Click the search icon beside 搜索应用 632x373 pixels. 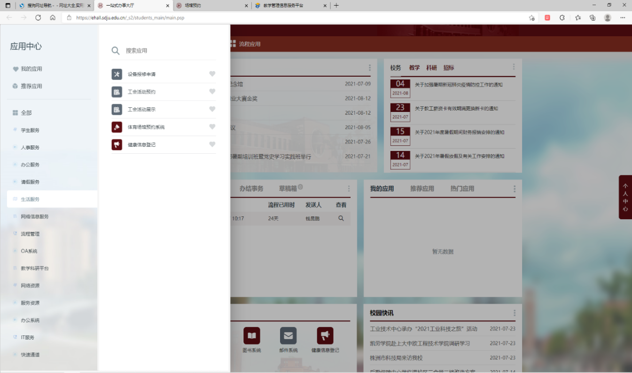(116, 51)
